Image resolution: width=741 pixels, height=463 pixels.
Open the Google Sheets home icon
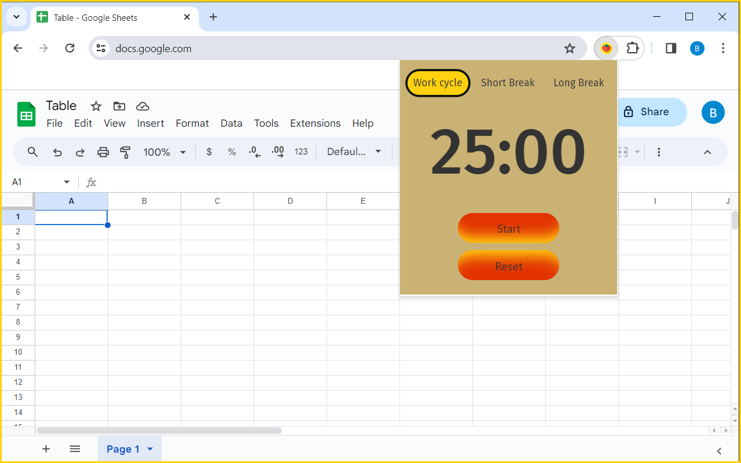click(26, 114)
